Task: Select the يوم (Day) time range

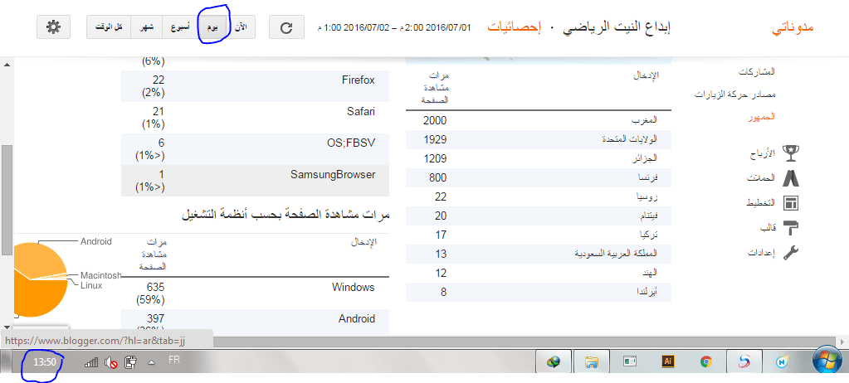Action: pos(213,27)
